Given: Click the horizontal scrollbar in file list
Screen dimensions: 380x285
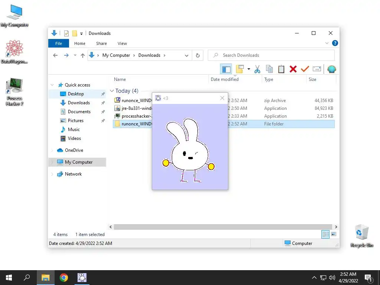Looking at the screenshot, I should pyautogui.click(x=223, y=227).
